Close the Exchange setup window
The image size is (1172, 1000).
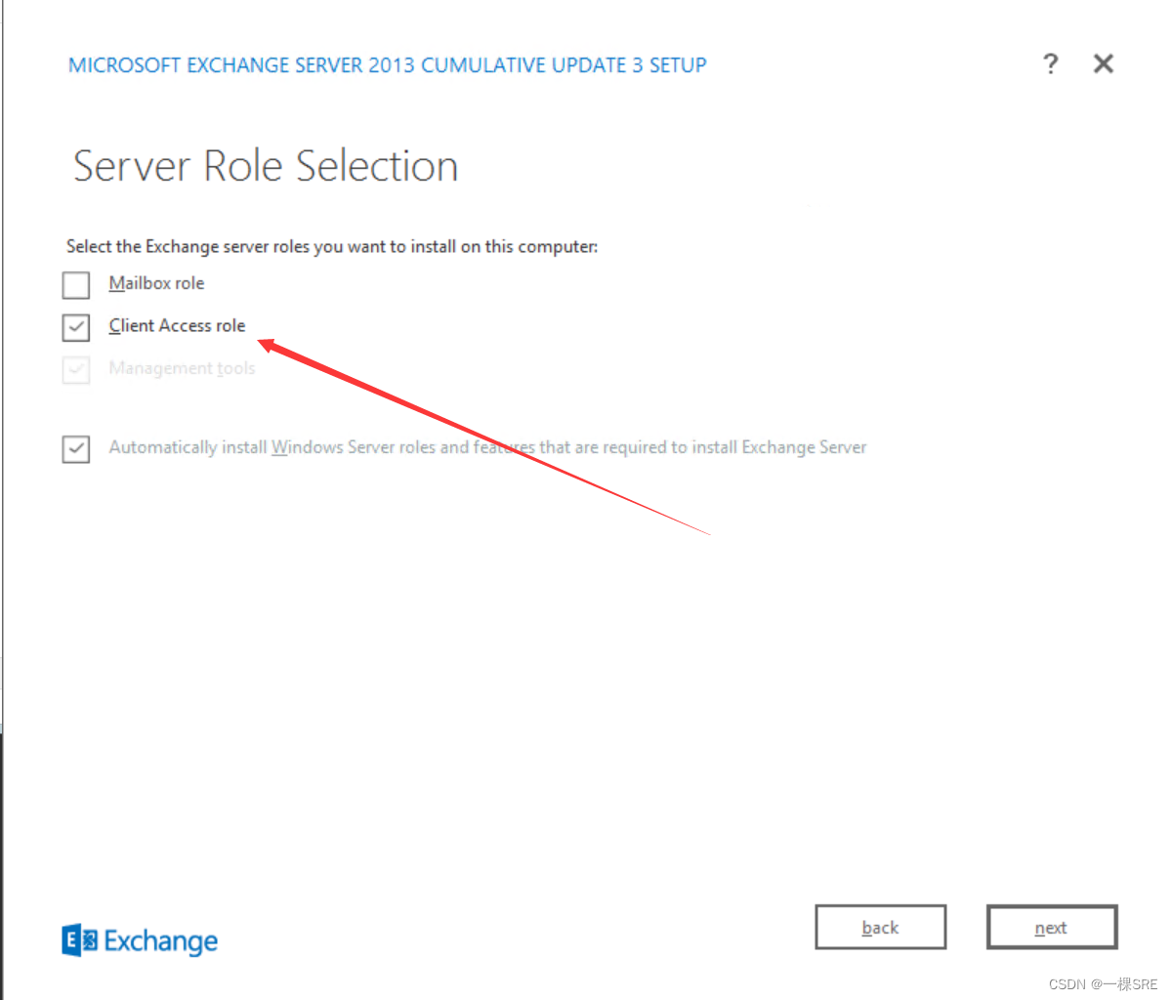[x=1104, y=64]
